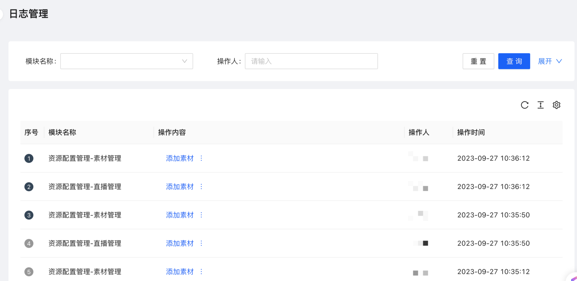Focus the 操作人 input field
The width and height of the screenshot is (577, 281).
311,61
